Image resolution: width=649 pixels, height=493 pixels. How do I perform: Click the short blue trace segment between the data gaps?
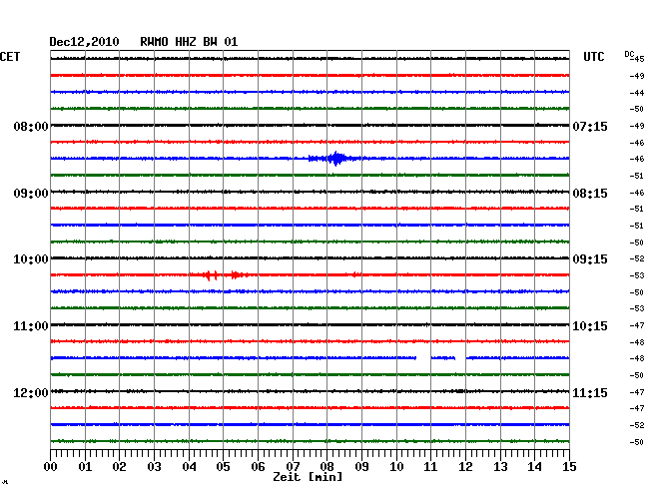(443, 358)
